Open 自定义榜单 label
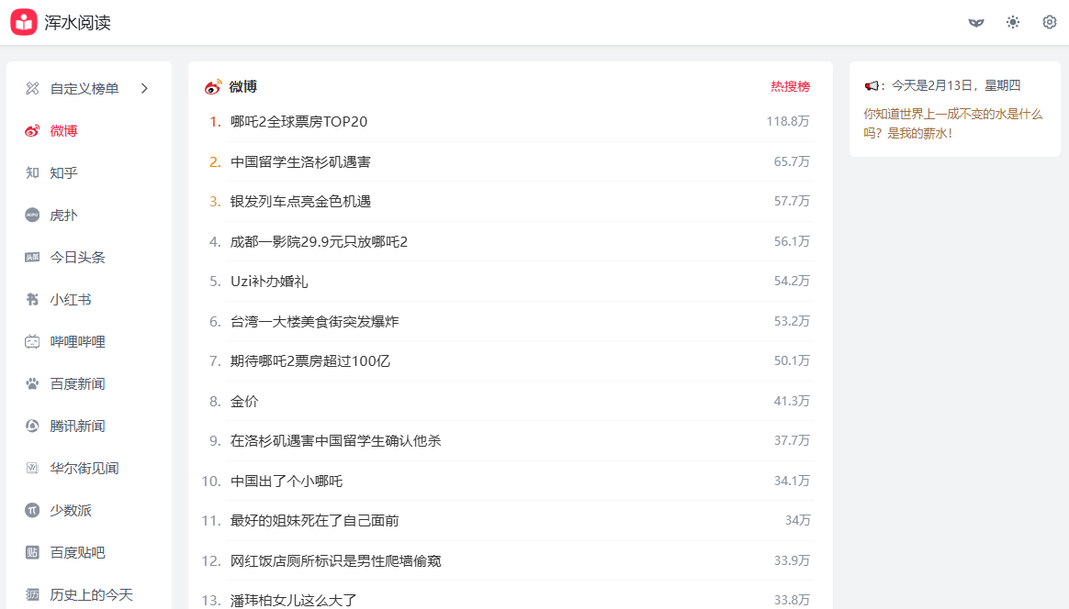The width and height of the screenshot is (1069, 609). coord(84,89)
